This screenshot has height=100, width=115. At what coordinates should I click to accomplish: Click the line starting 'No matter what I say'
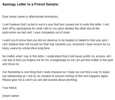click(x=57, y=56)
